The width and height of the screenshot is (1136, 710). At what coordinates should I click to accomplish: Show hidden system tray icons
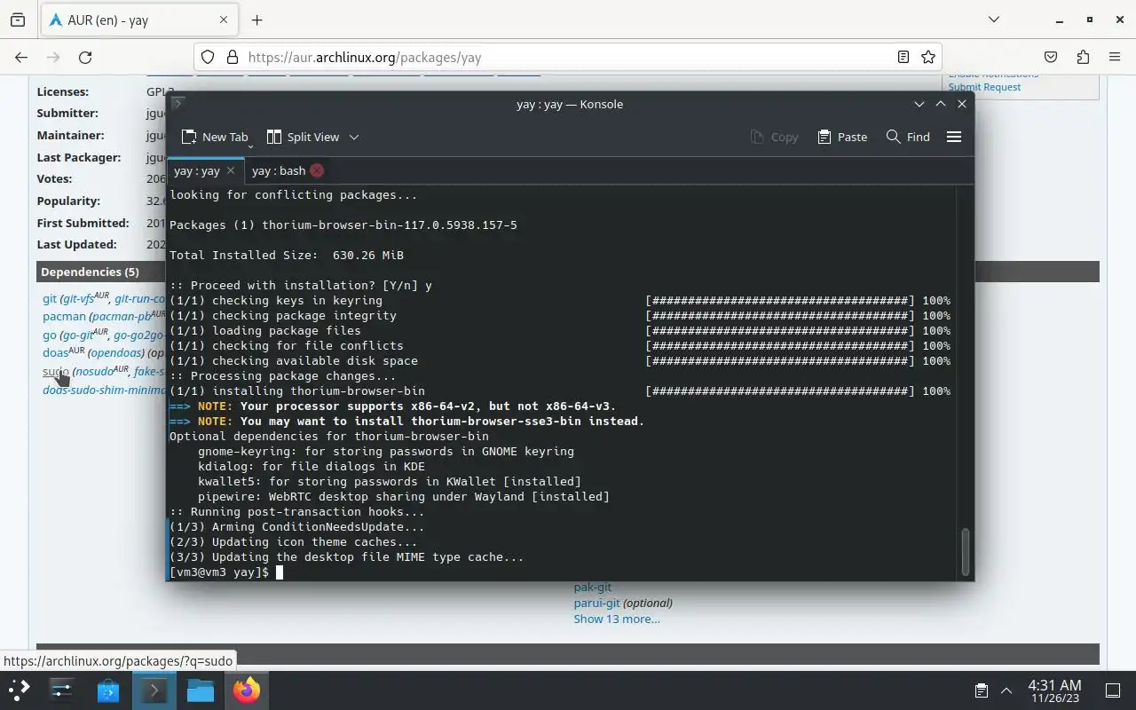coord(1006,690)
